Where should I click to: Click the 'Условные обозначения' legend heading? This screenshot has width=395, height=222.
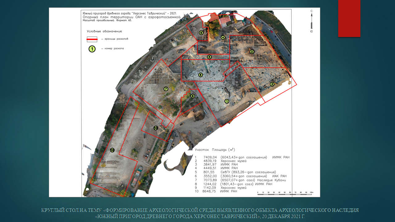point(104,31)
